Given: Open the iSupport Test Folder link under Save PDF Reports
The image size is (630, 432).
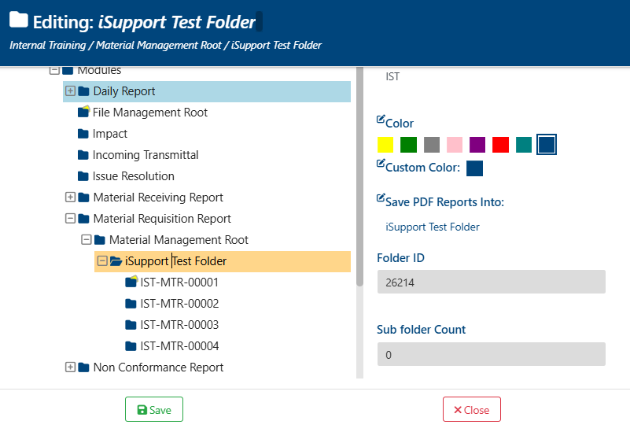Looking at the screenshot, I should pyautogui.click(x=433, y=227).
